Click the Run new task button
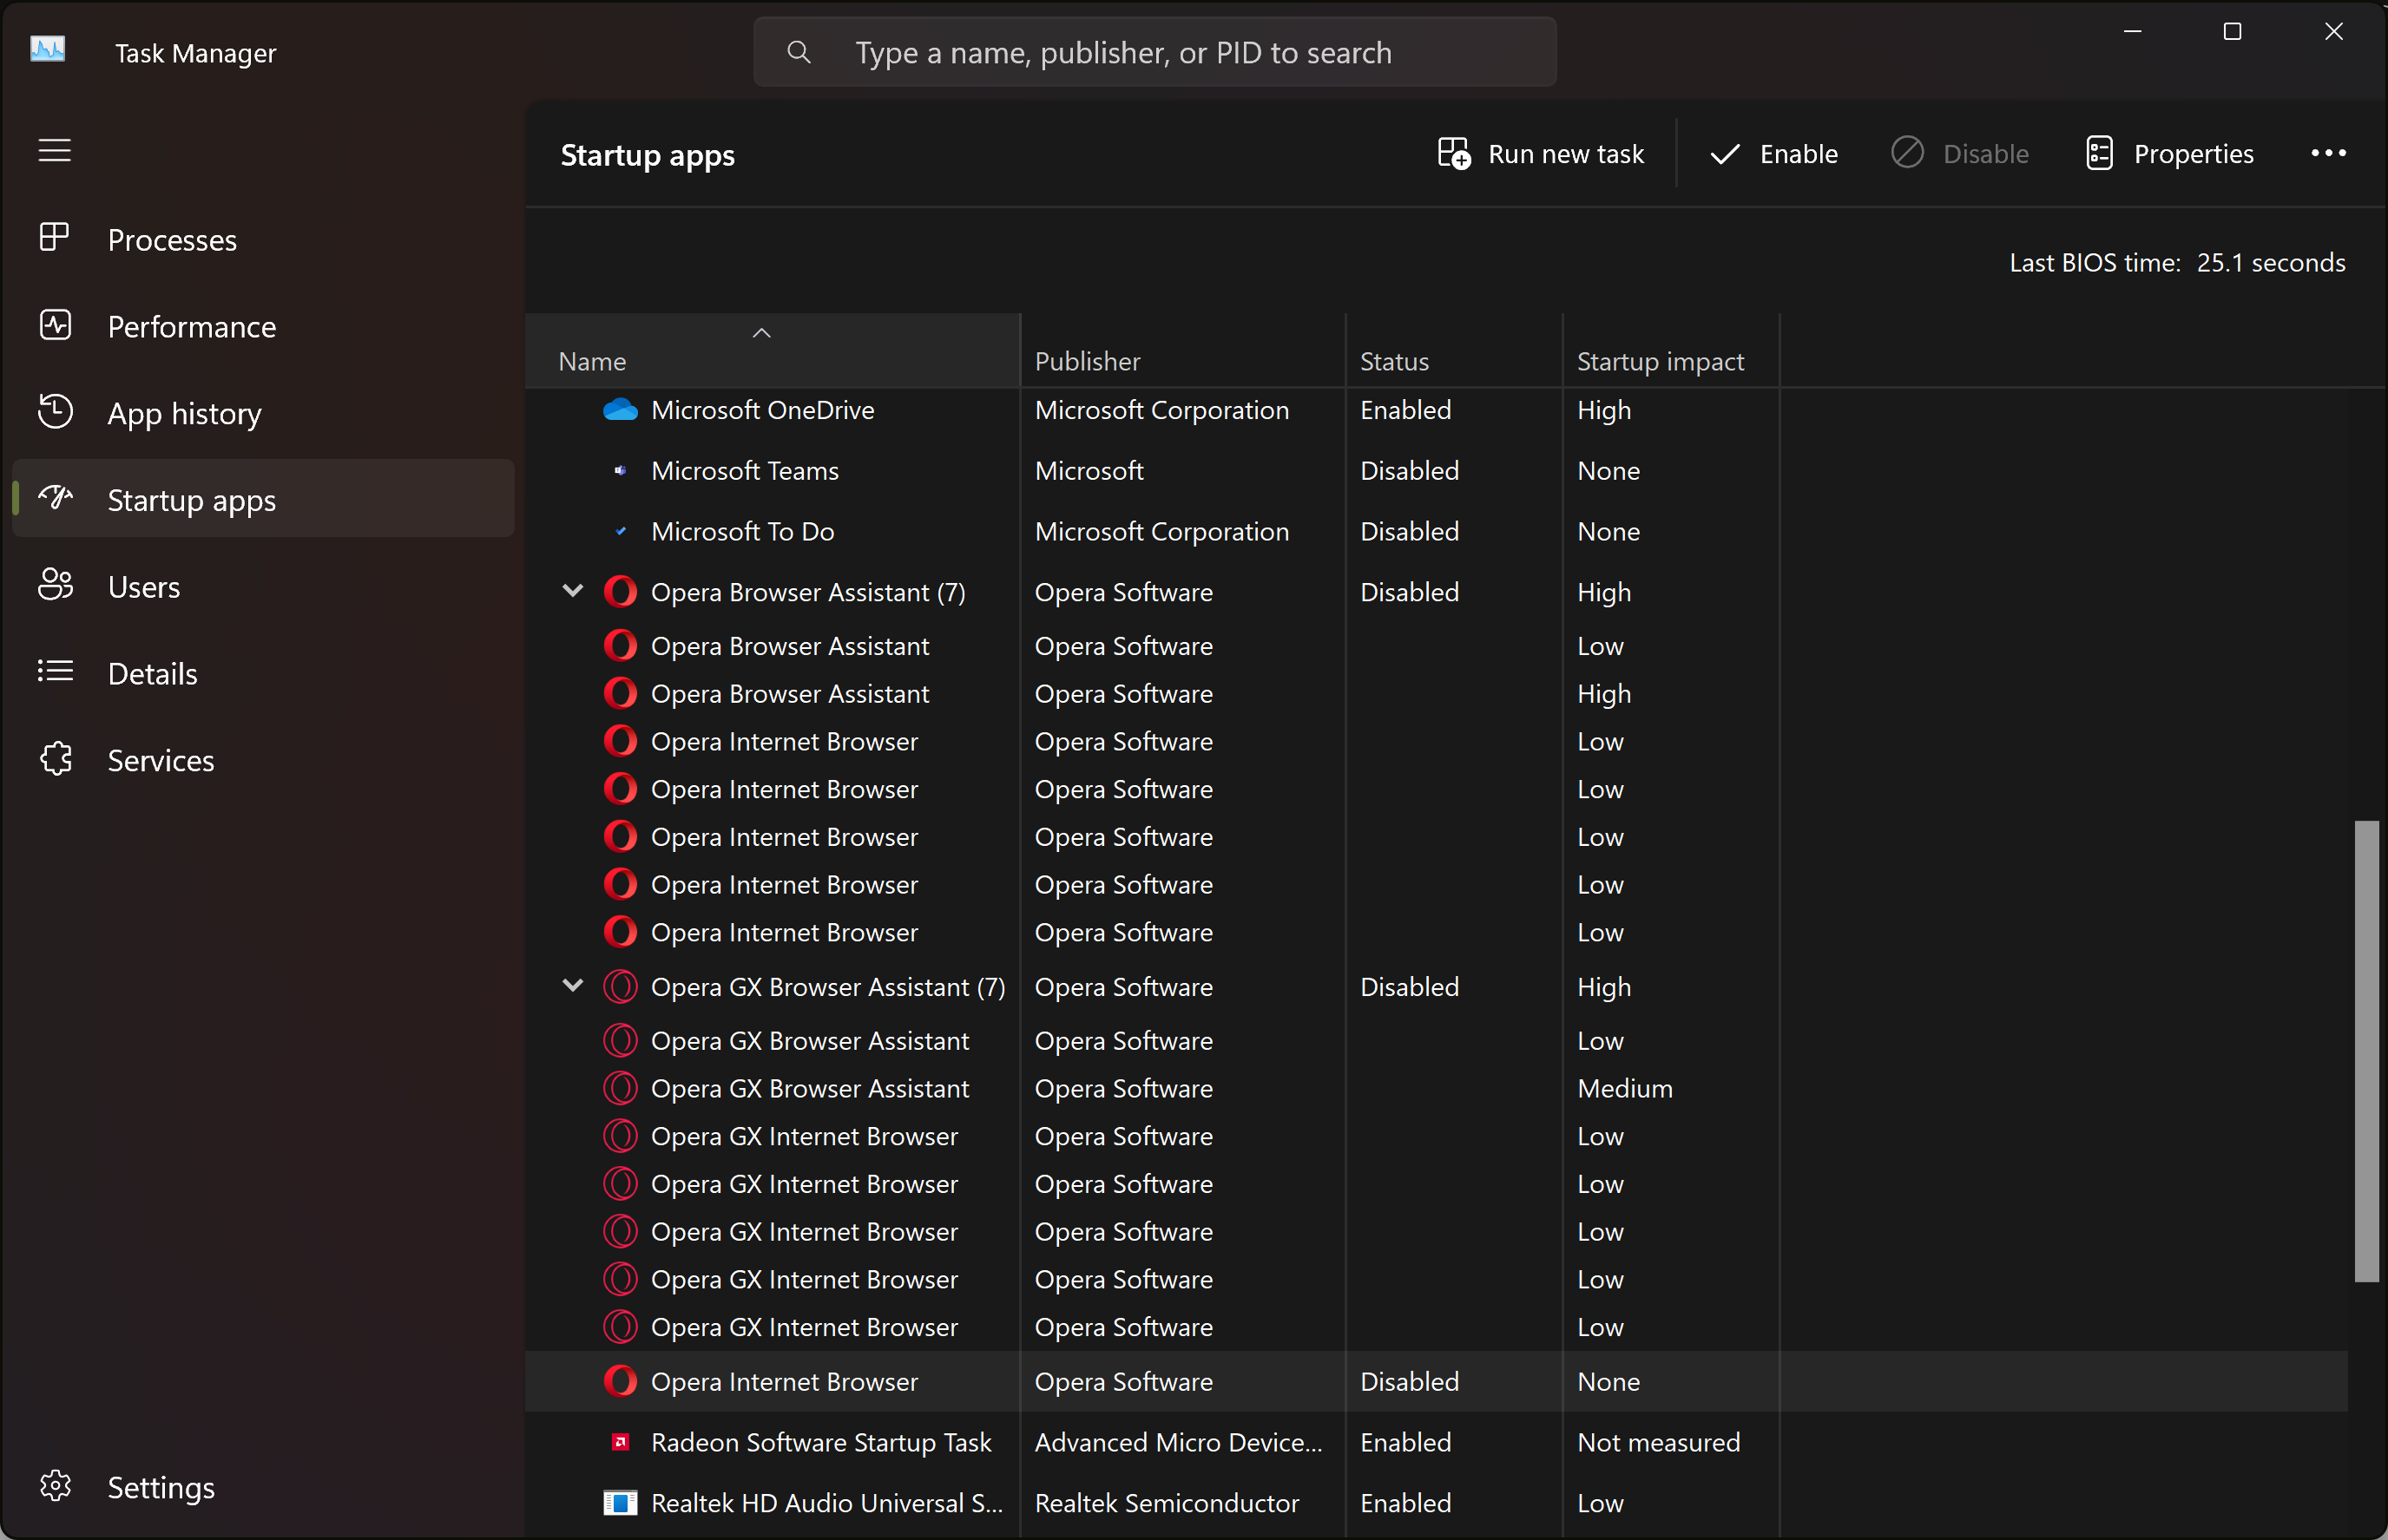Image resolution: width=2388 pixels, height=1540 pixels. pos(1541,153)
